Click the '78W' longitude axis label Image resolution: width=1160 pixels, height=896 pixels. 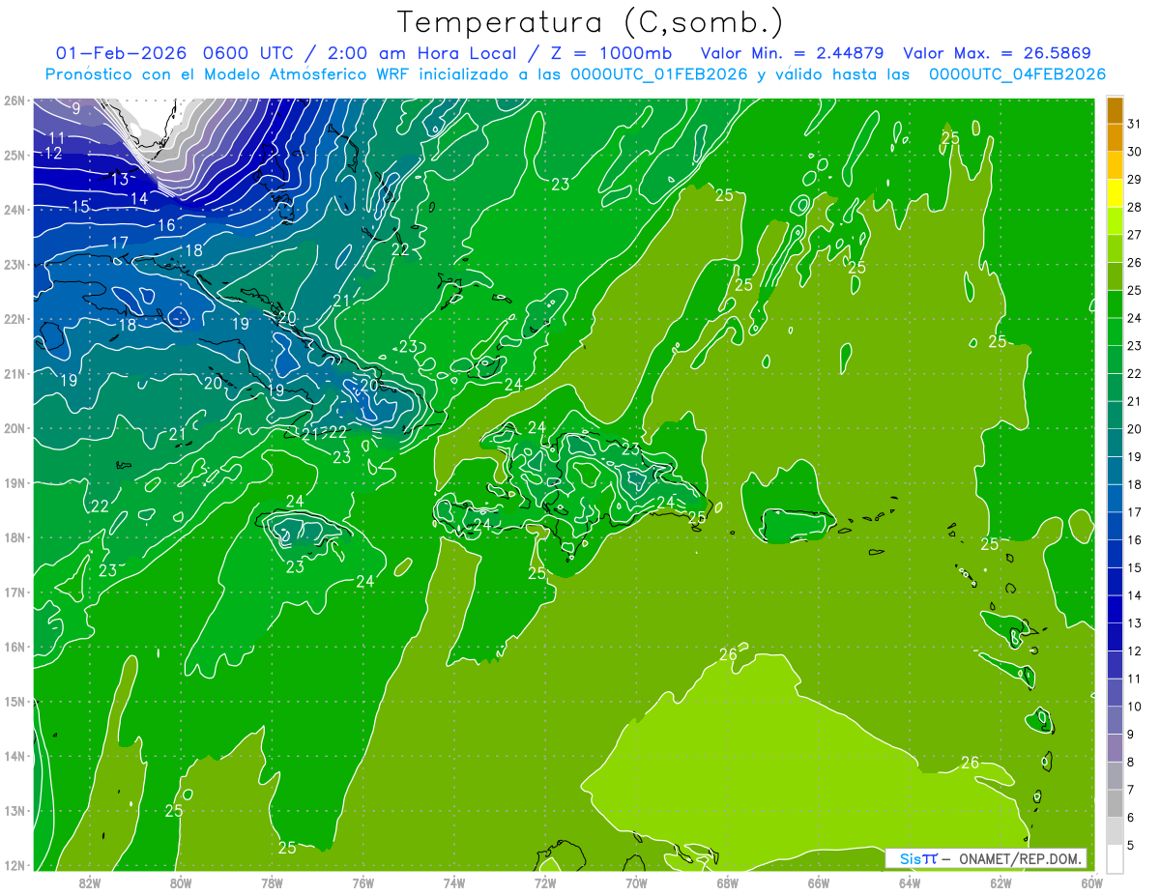point(272,882)
